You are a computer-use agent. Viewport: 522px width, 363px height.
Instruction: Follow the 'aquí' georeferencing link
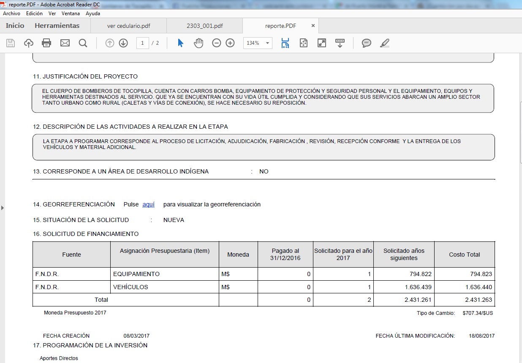(149, 204)
